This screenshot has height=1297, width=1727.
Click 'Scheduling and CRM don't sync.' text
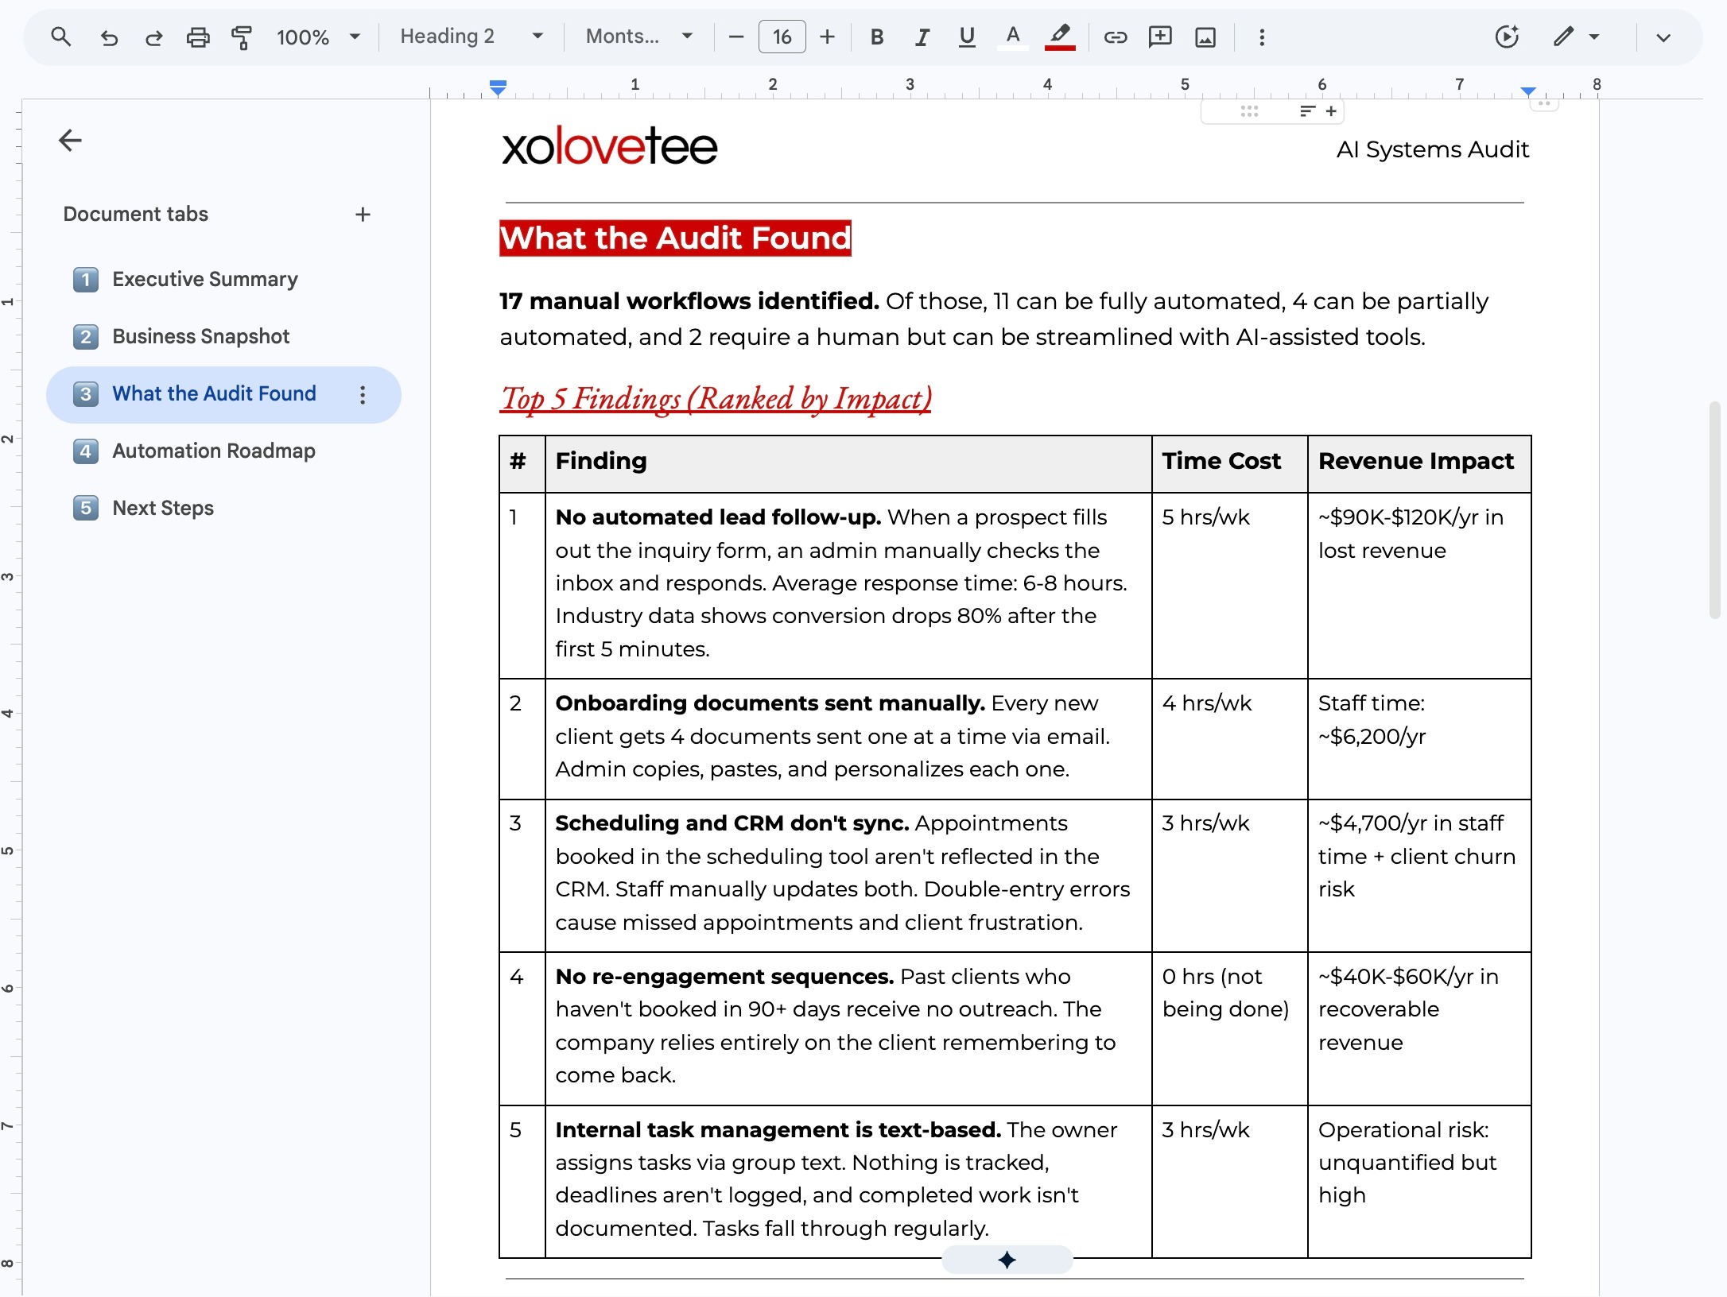[x=732, y=823]
